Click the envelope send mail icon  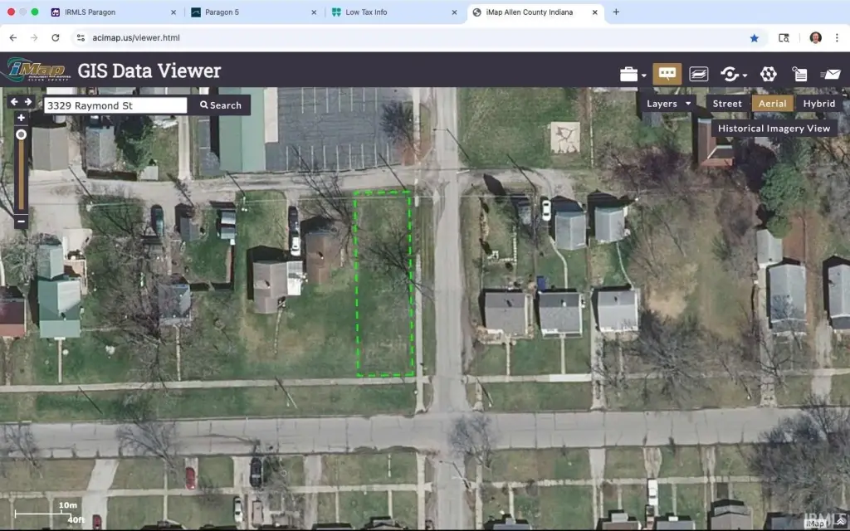pyautogui.click(x=830, y=74)
